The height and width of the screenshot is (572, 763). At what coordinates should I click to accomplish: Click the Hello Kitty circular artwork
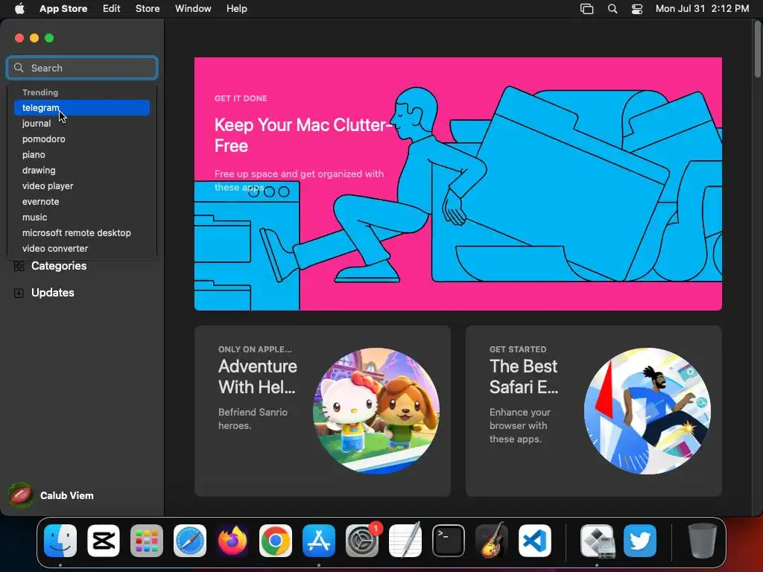click(x=376, y=411)
